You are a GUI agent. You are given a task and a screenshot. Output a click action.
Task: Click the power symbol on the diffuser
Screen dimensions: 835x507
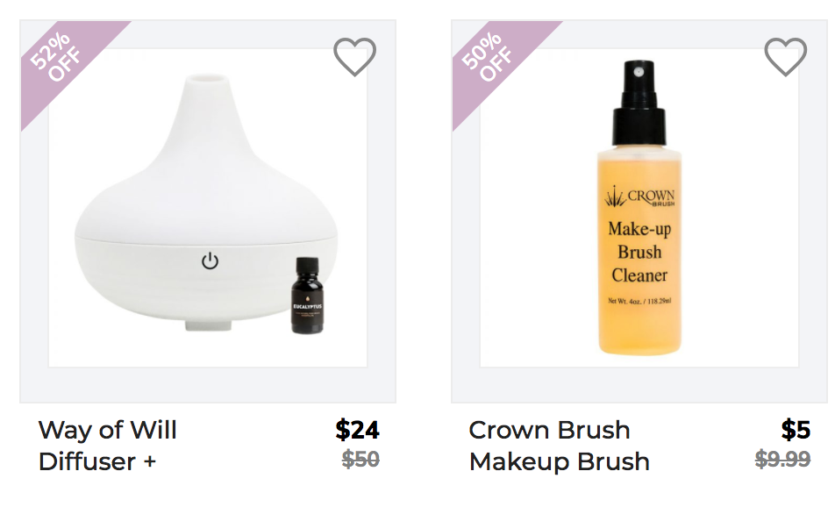coord(210,261)
